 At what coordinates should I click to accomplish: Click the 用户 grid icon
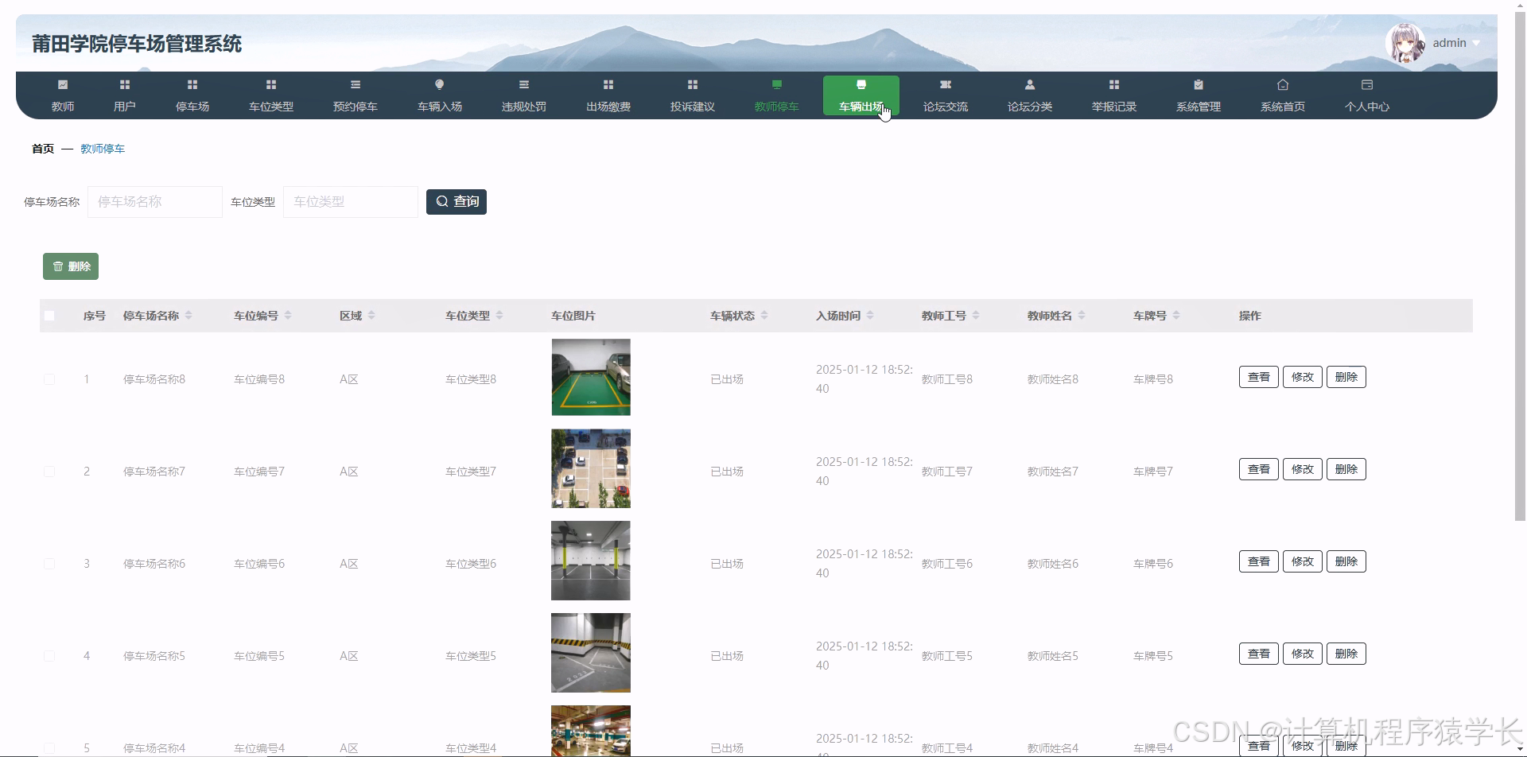pyautogui.click(x=125, y=84)
